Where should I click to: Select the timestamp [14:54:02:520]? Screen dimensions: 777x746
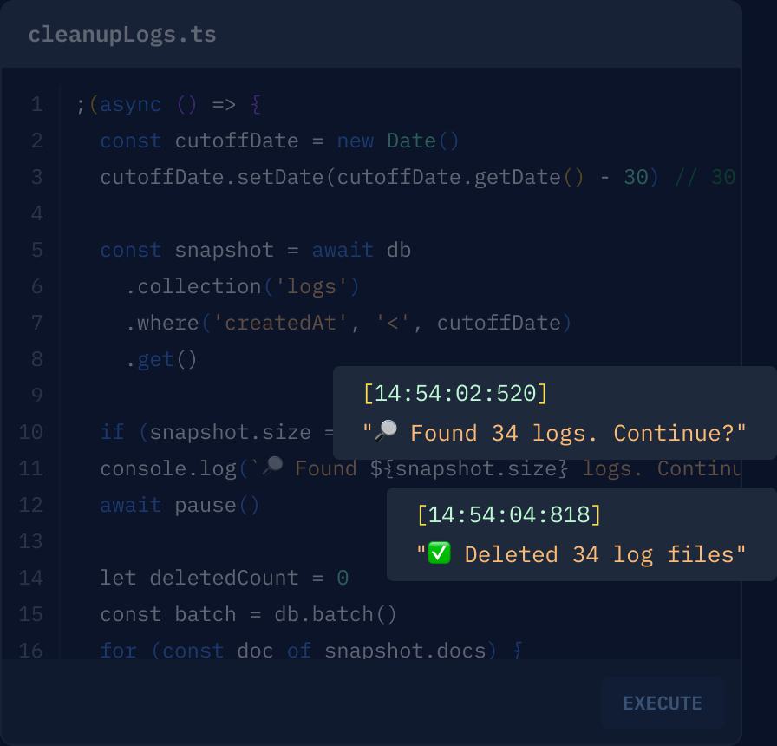coord(456,393)
